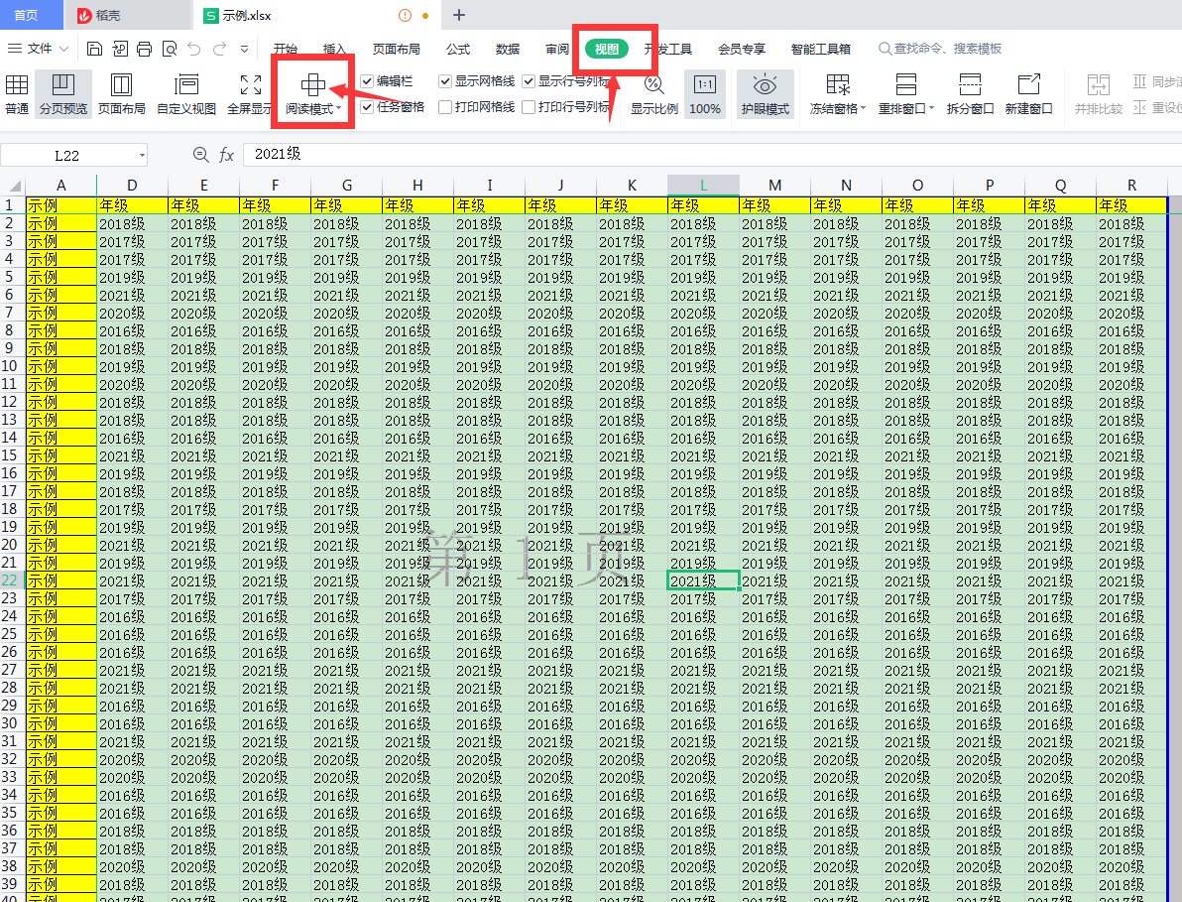Select 分页预览 page break preview
The height and width of the screenshot is (902, 1182).
pyautogui.click(x=63, y=94)
